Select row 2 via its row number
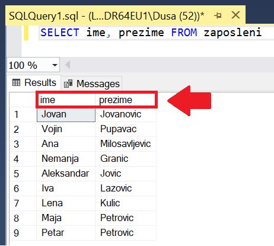The image size is (274, 246). (23, 129)
